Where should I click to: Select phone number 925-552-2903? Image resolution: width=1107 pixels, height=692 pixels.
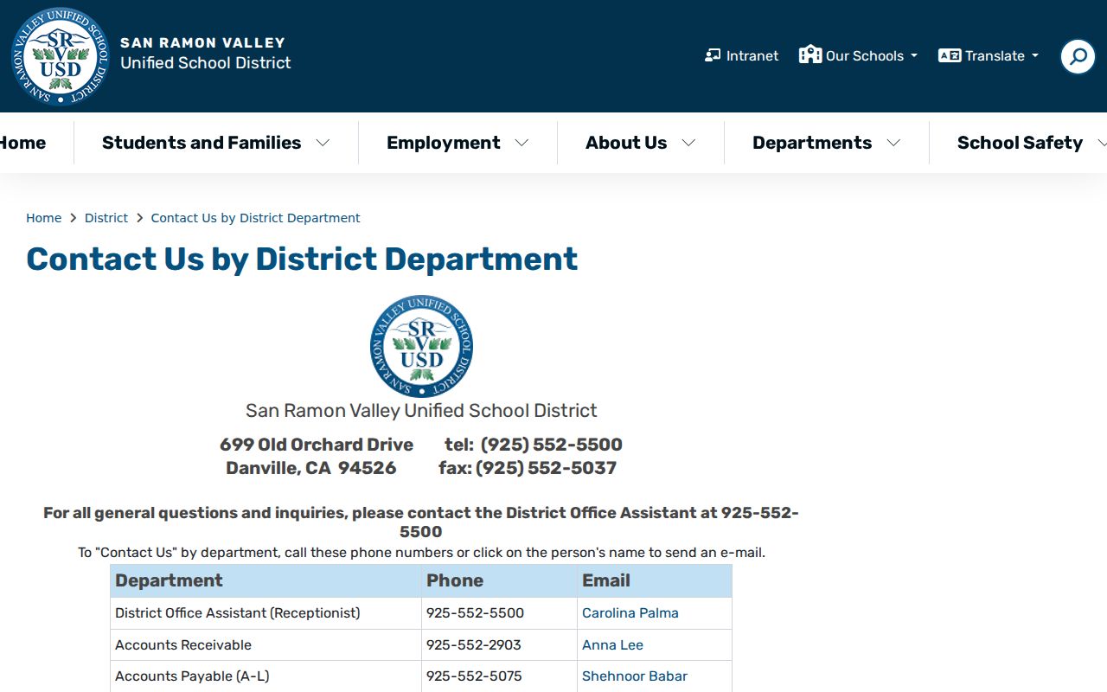[x=473, y=645]
